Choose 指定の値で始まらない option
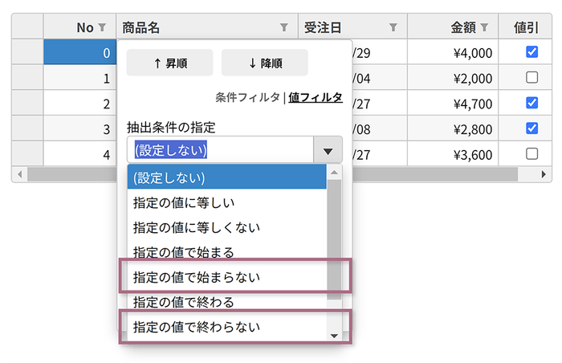Screen dimensions: 562x363 [197, 277]
